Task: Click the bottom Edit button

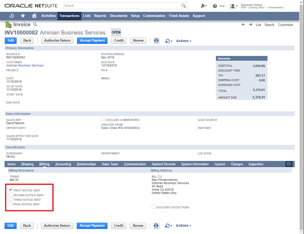Action: (11, 226)
